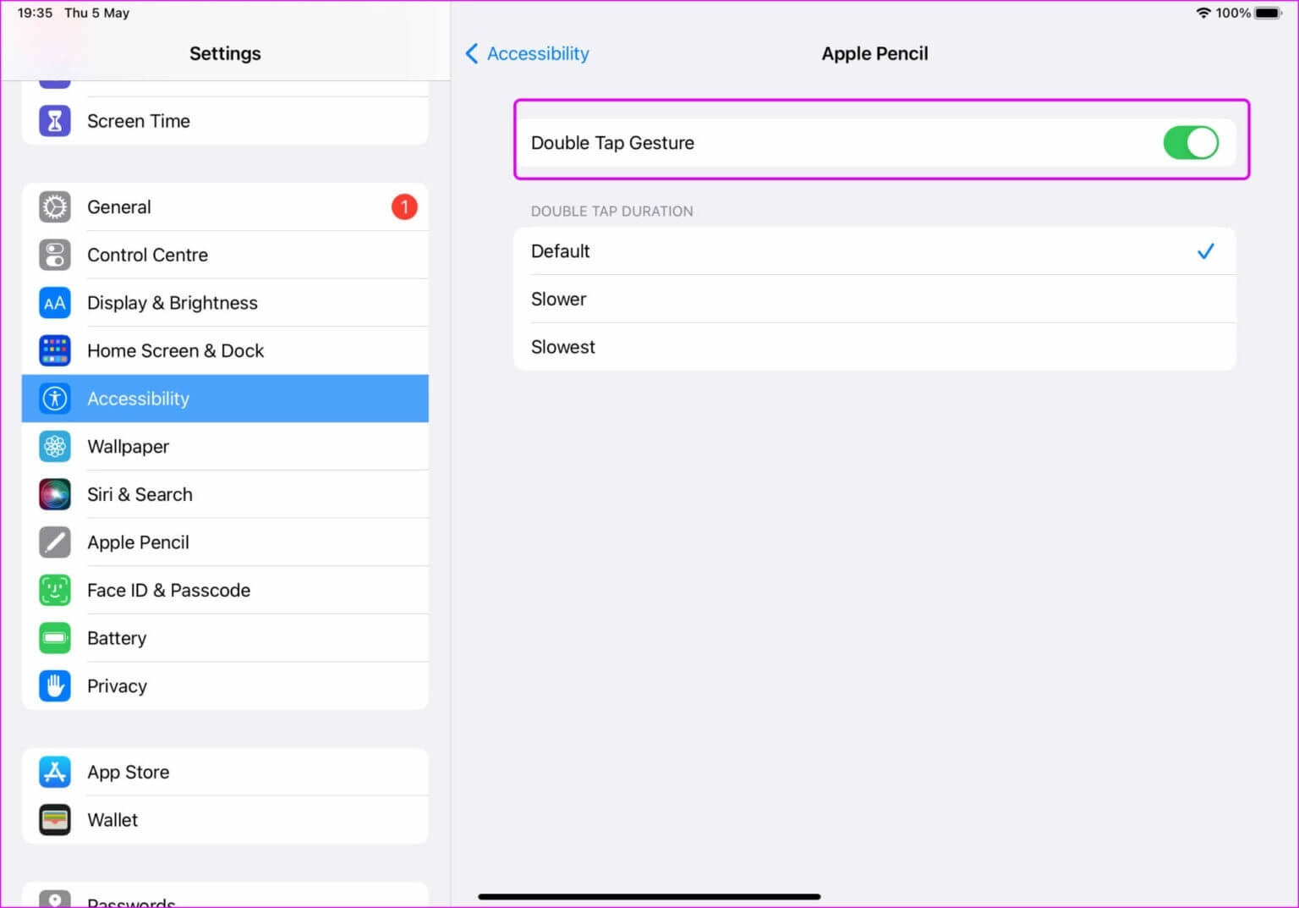Open Display & Brightness settings
Viewport: 1299px width, 908px height.
[225, 303]
